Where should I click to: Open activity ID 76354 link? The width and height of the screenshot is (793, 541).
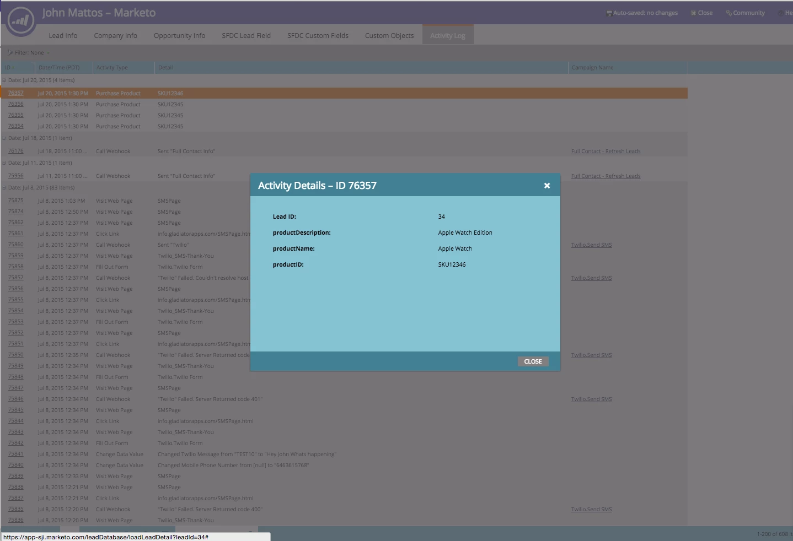click(x=15, y=126)
